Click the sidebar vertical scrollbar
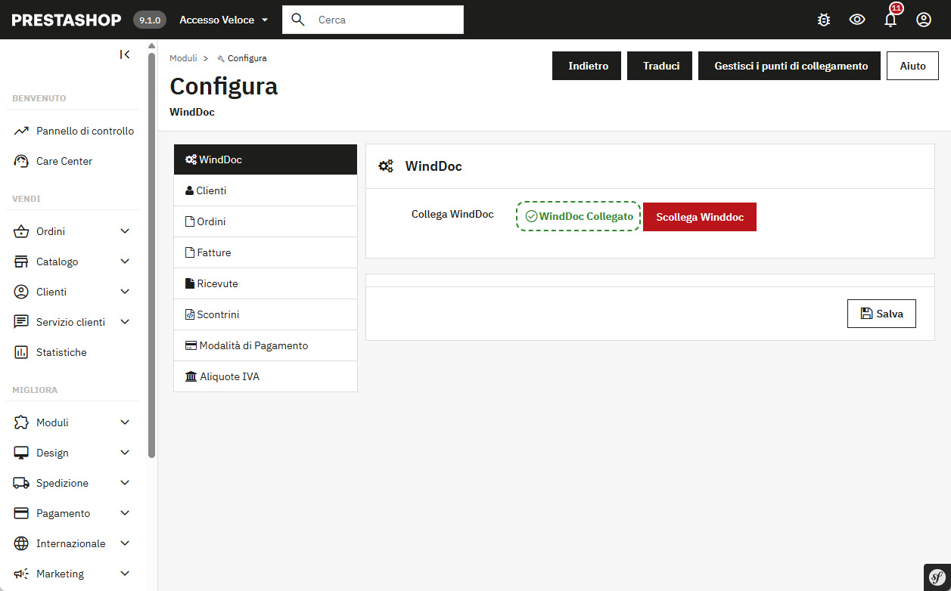951x591 pixels. pos(151,254)
